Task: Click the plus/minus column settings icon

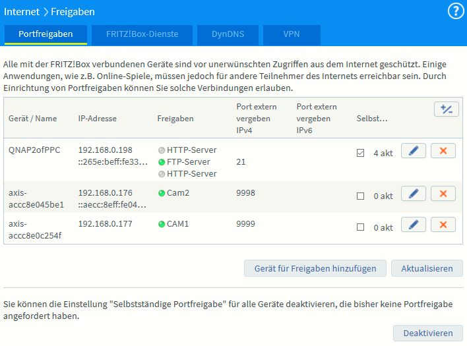Action: pos(447,109)
